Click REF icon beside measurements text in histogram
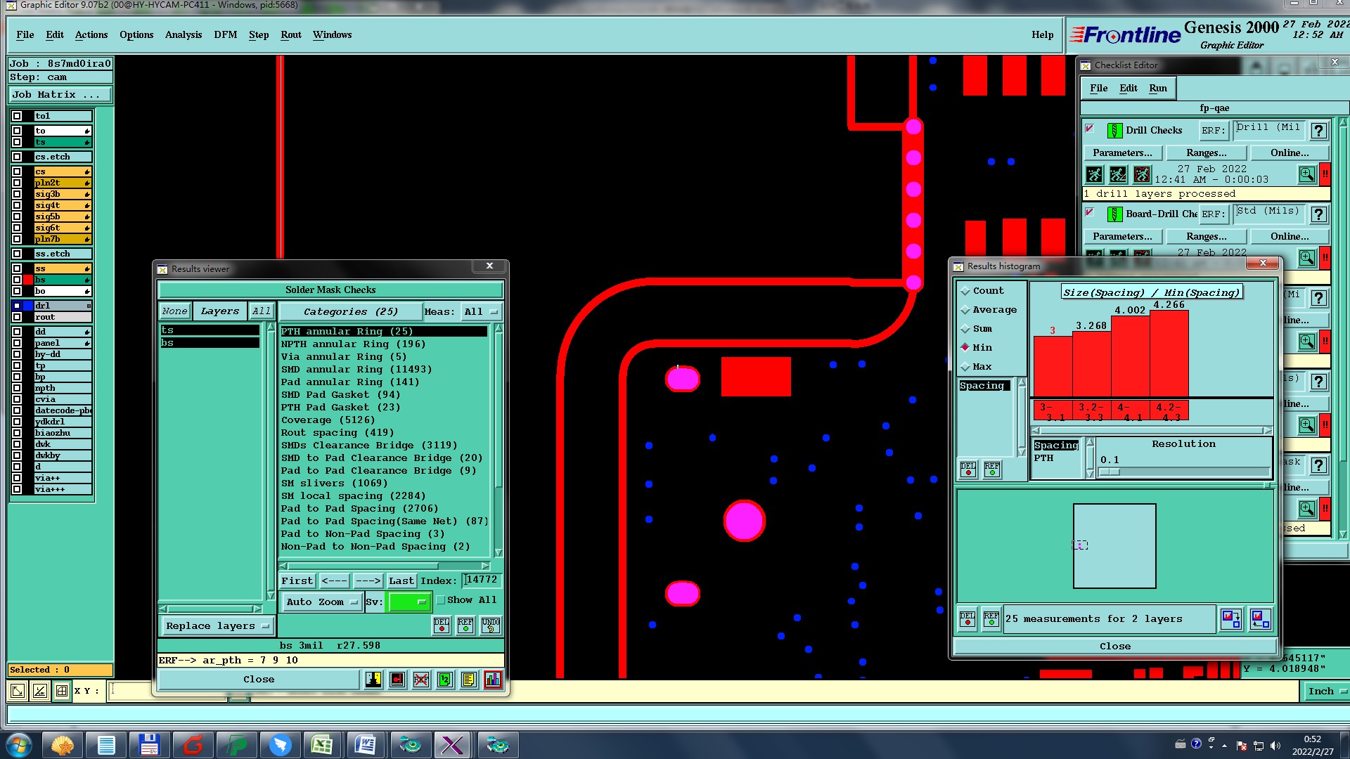 click(x=991, y=619)
